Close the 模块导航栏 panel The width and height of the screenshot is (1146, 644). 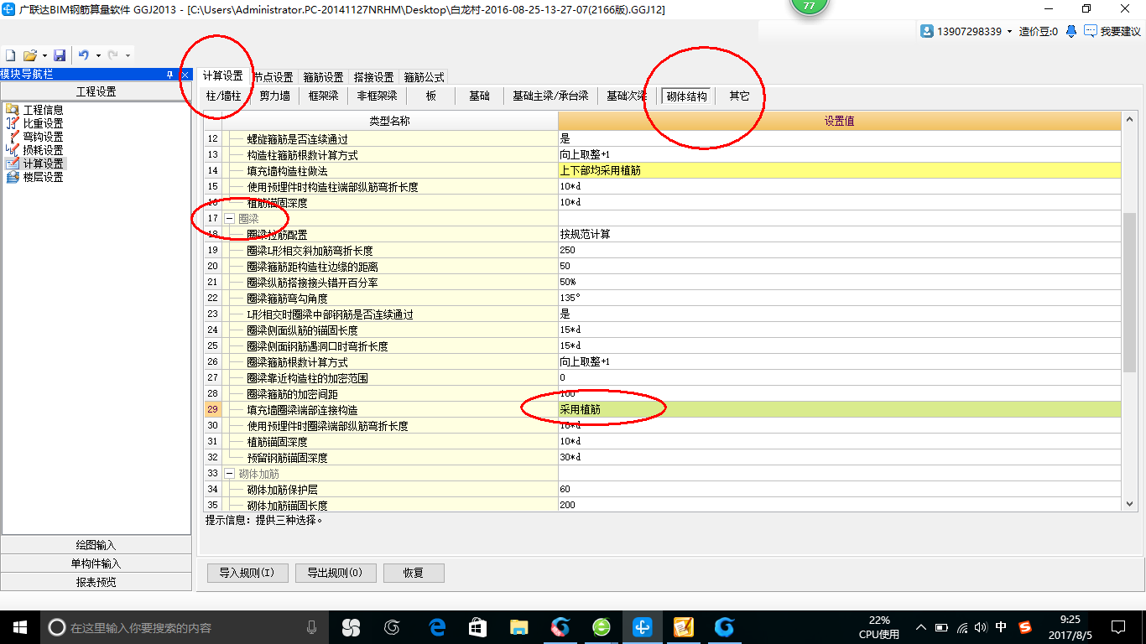click(185, 75)
